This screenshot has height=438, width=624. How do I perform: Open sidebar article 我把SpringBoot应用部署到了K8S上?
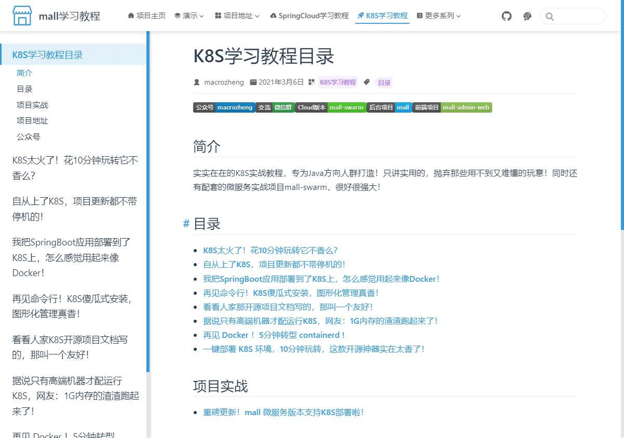(x=72, y=257)
